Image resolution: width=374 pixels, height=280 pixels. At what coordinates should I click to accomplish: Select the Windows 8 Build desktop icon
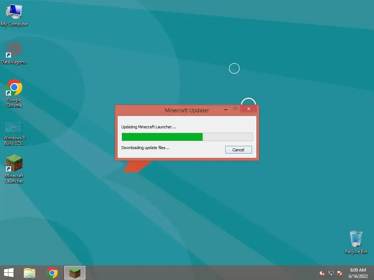click(14, 133)
